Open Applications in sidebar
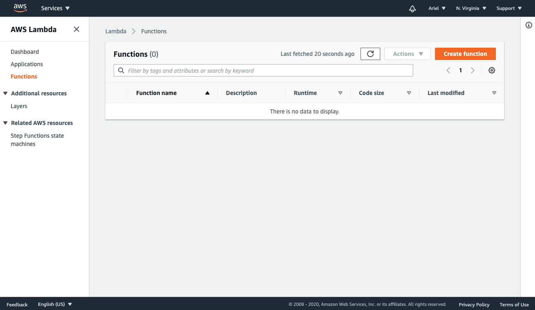This screenshot has height=310, width=535. tap(27, 64)
